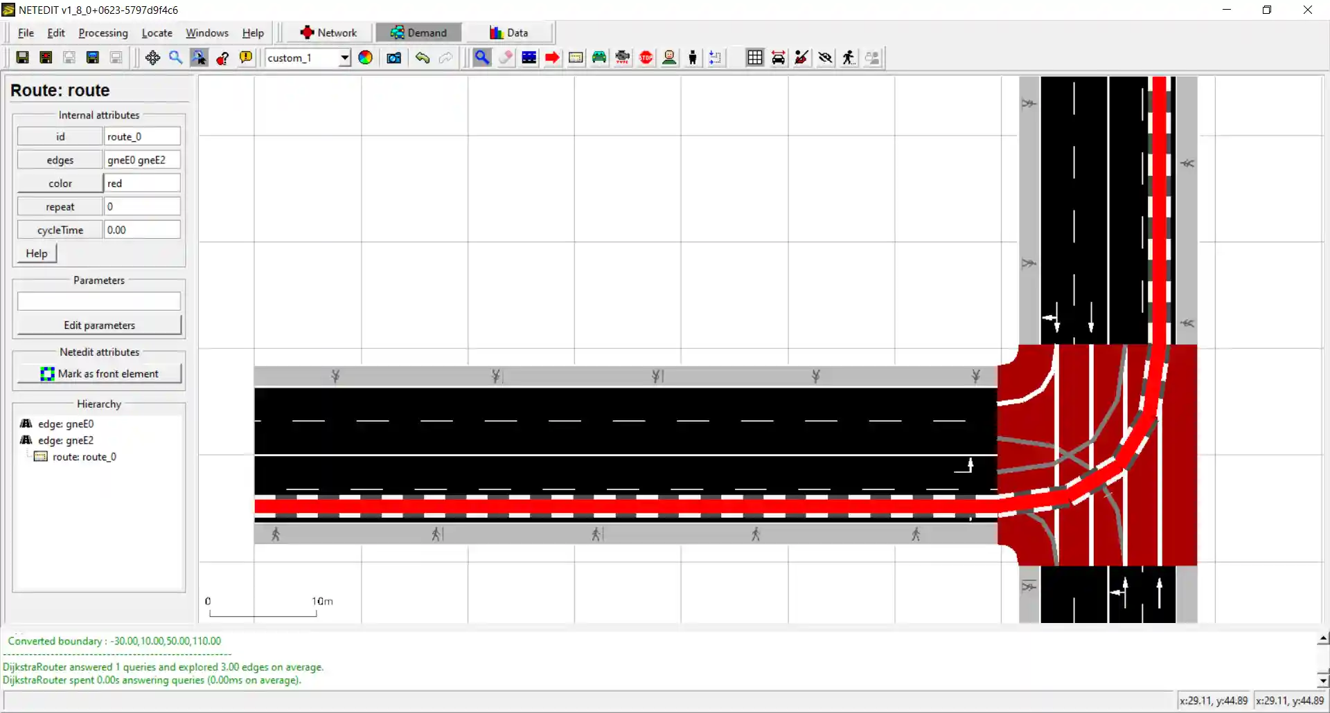This screenshot has height=713, width=1330.
Task: Open the Processing menu
Action: (103, 33)
